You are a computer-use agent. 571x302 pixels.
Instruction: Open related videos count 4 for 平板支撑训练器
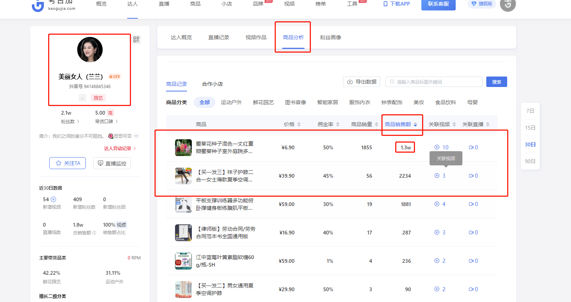point(440,204)
